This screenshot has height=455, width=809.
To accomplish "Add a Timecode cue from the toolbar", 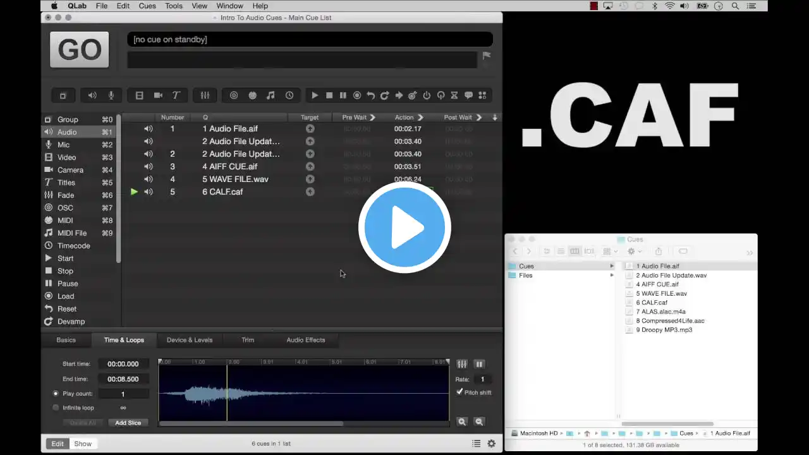I will (x=289, y=95).
